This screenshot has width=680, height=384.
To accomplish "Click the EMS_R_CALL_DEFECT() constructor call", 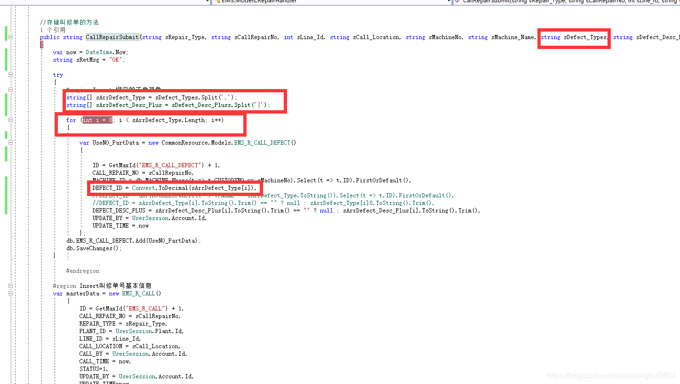I will [x=265, y=143].
